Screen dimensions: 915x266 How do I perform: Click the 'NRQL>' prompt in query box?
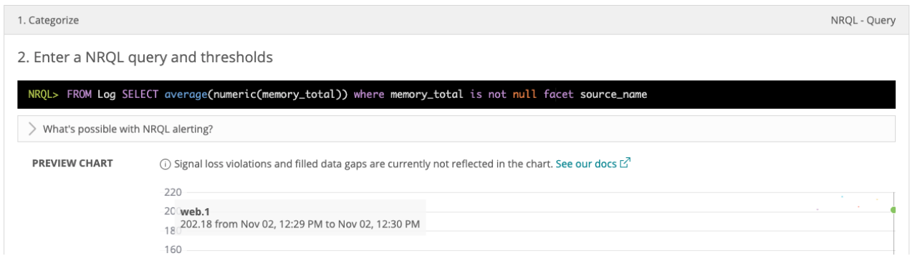coord(43,94)
